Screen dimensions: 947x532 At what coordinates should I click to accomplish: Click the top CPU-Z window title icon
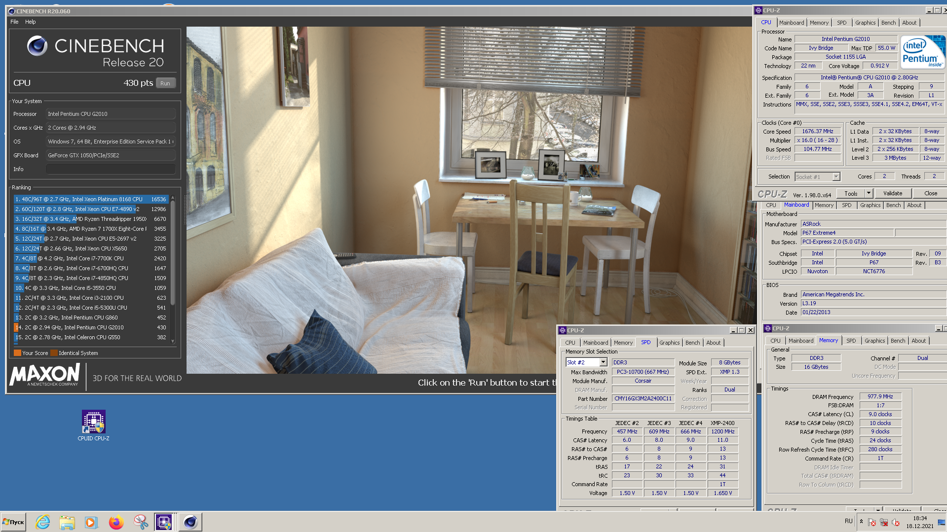pos(758,10)
